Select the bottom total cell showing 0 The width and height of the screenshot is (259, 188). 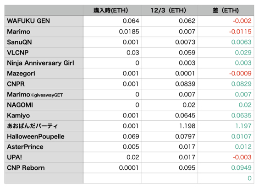(x=226, y=178)
